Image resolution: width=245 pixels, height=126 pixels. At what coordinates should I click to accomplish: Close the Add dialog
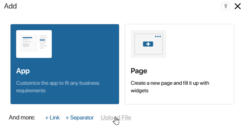point(237,6)
